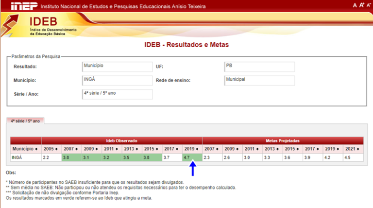Image resolution: width=373 pixels, height=208 pixels.
Task: Sort by 2019 column under Ideb Observado
Action: pyautogui.click(x=191, y=148)
